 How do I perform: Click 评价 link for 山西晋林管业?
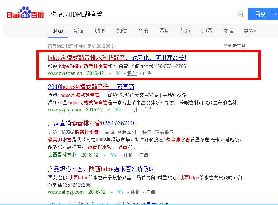pyautogui.click(x=128, y=155)
